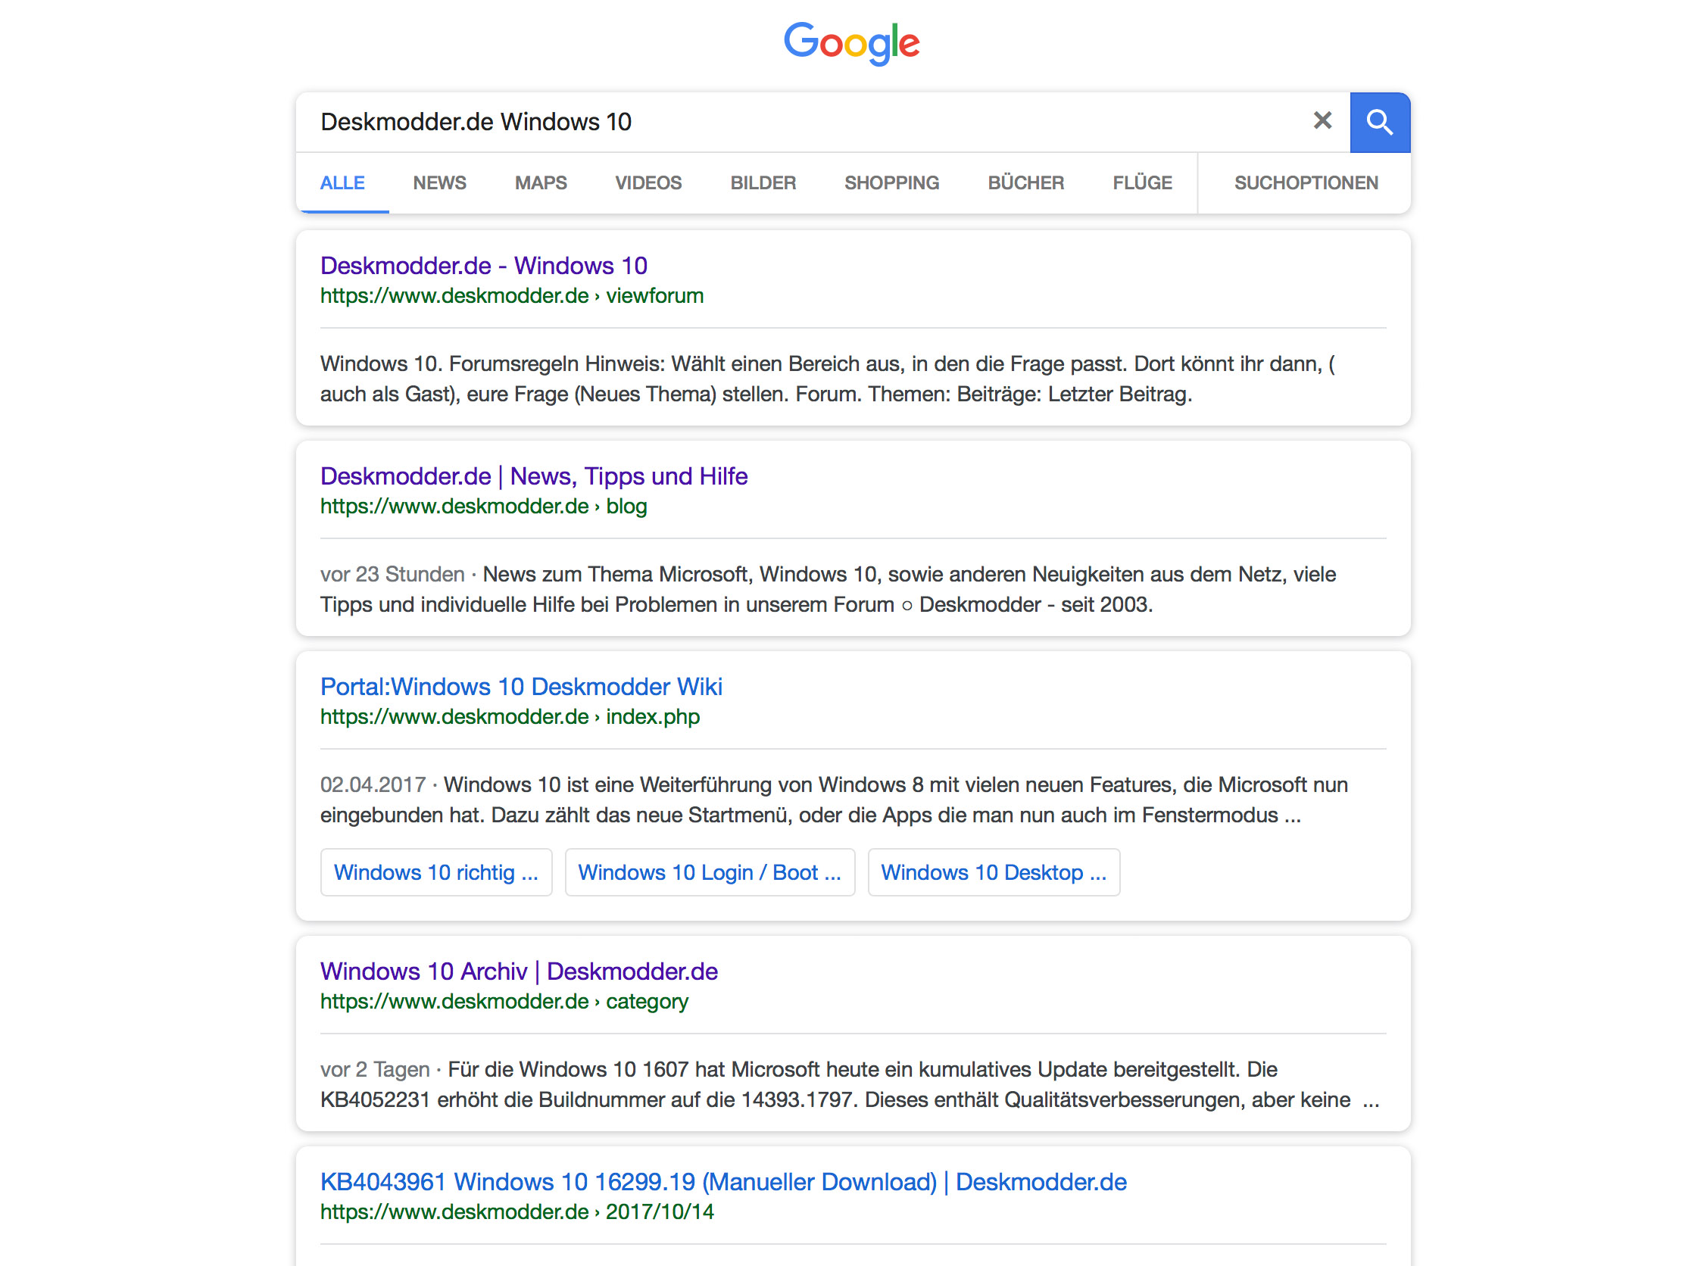Click the blue magnifier search button
1707x1266 pixels.
tap(1380, 123)
